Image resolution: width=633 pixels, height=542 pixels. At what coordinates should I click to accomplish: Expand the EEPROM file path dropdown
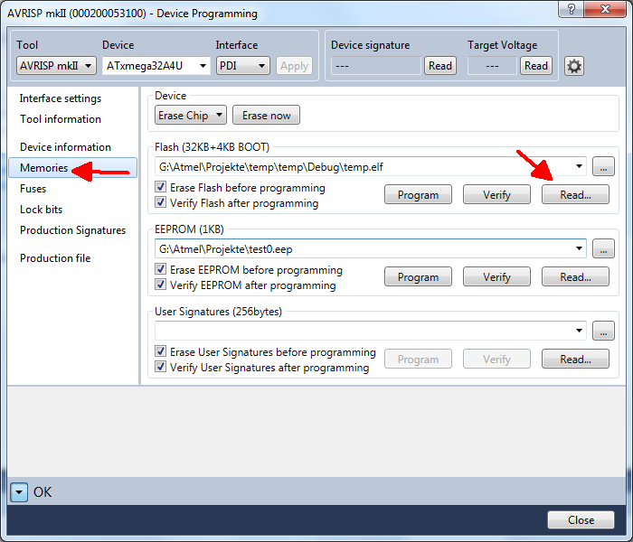pos(579,248)
